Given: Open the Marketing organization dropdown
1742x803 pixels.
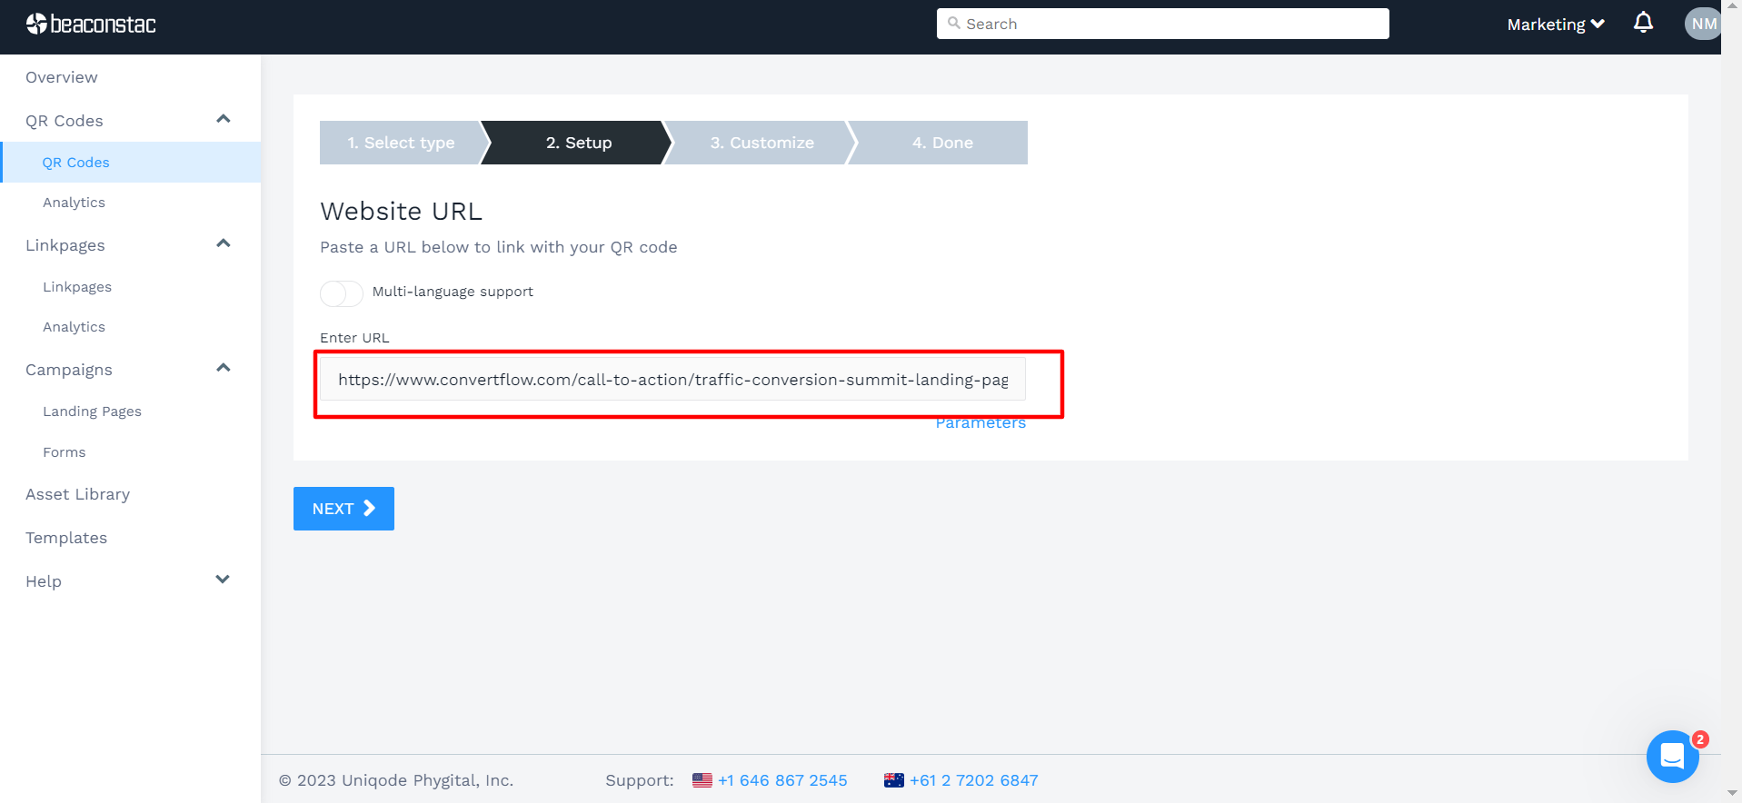Looking at the screenshot, I should pyautogui.click(x=1555, y=25).
